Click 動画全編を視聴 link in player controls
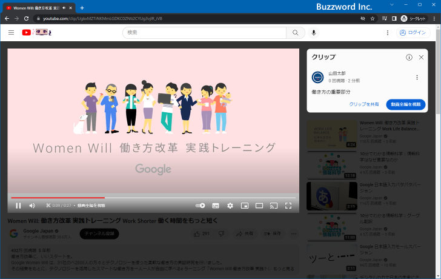Viewport: 441px width, 279px height. [91, 206]
